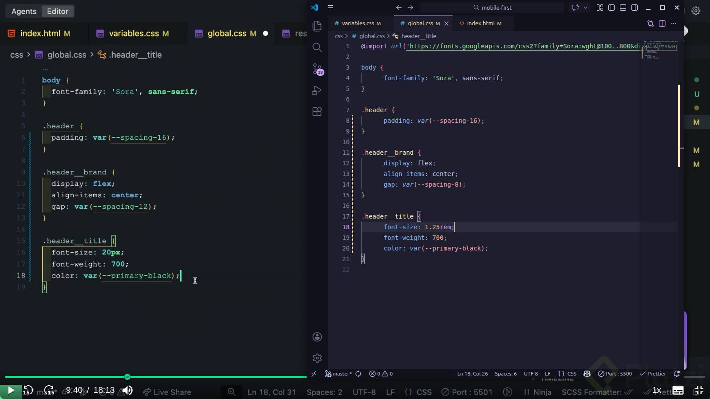Split the editor to the right
This screenshot has height=399, width=710.
pos(662,23)
